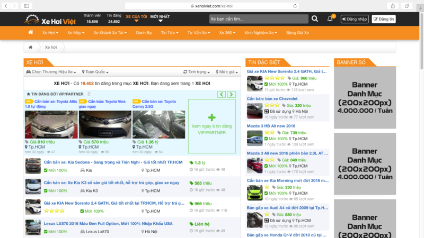This screenshot has width=424, height=238.
Task: Open a new tab with plus icon
Action: (420, 8)
